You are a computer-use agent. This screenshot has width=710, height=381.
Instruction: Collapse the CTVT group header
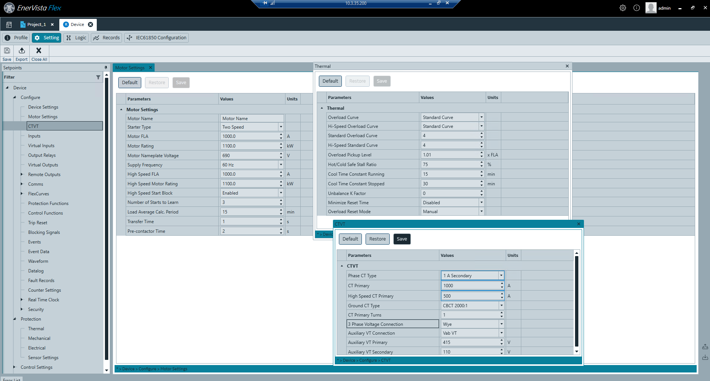pos(342,266)
